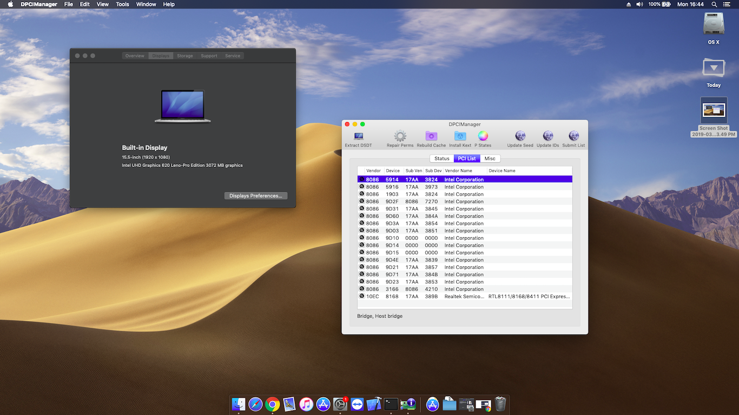
Task: Select the Displays tab in About This Mac
Action: coord(161,56)
